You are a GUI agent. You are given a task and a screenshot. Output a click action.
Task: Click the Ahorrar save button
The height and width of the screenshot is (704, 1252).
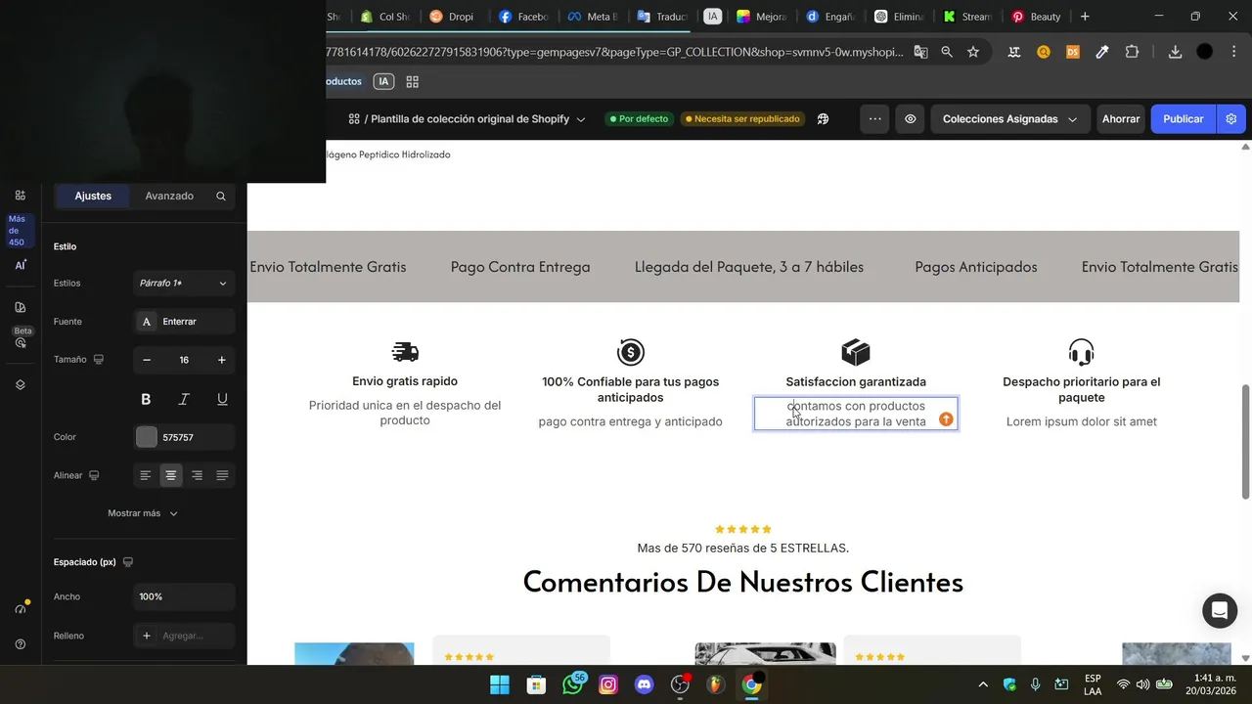coord(1121,119)
